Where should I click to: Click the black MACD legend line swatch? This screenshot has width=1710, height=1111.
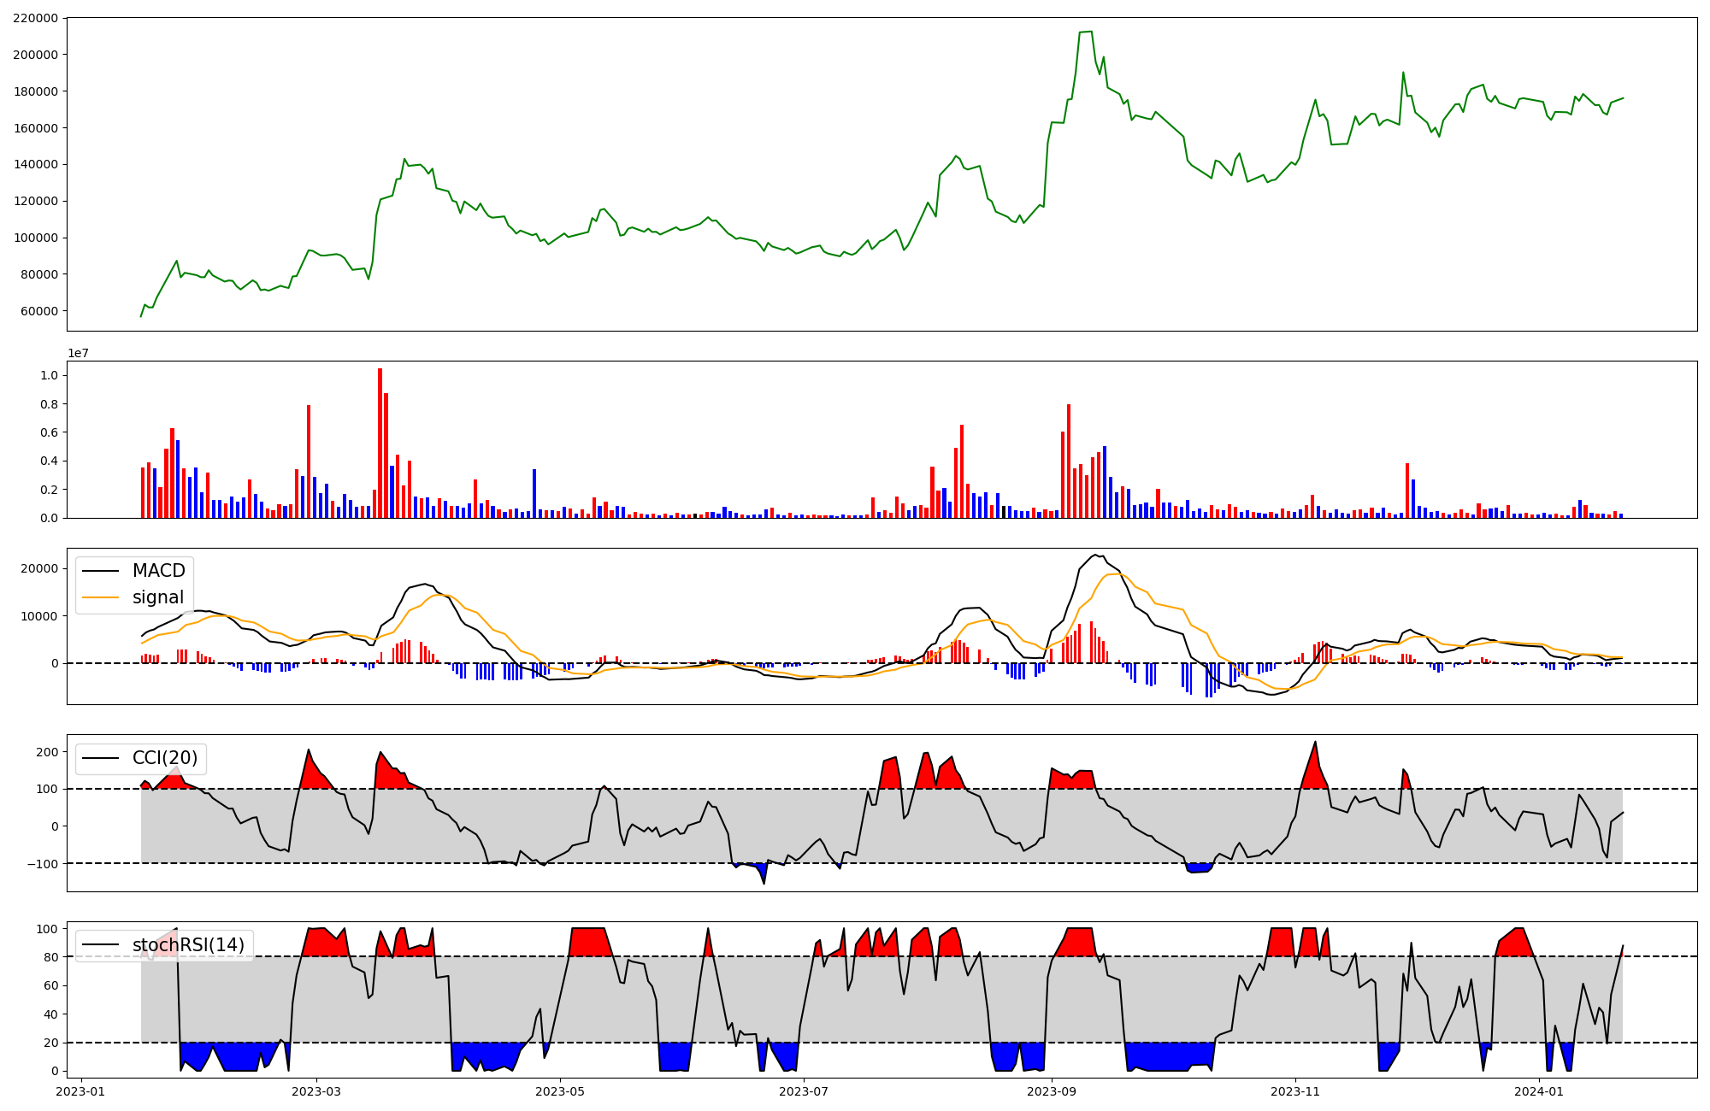[102, 571]
